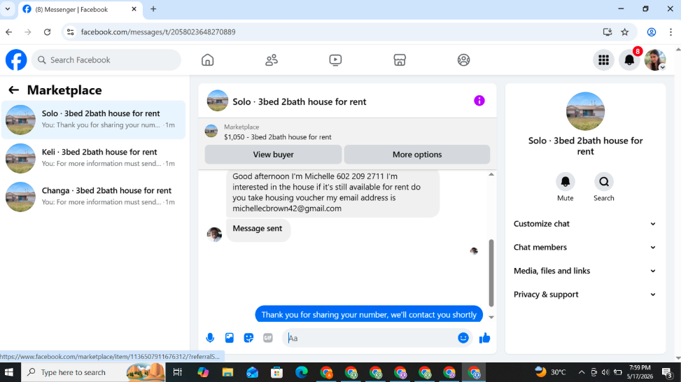
Task: Open a new browser tab
Action: pos(153,8)
